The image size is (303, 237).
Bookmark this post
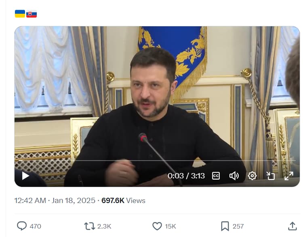click(x=225, y=226)
